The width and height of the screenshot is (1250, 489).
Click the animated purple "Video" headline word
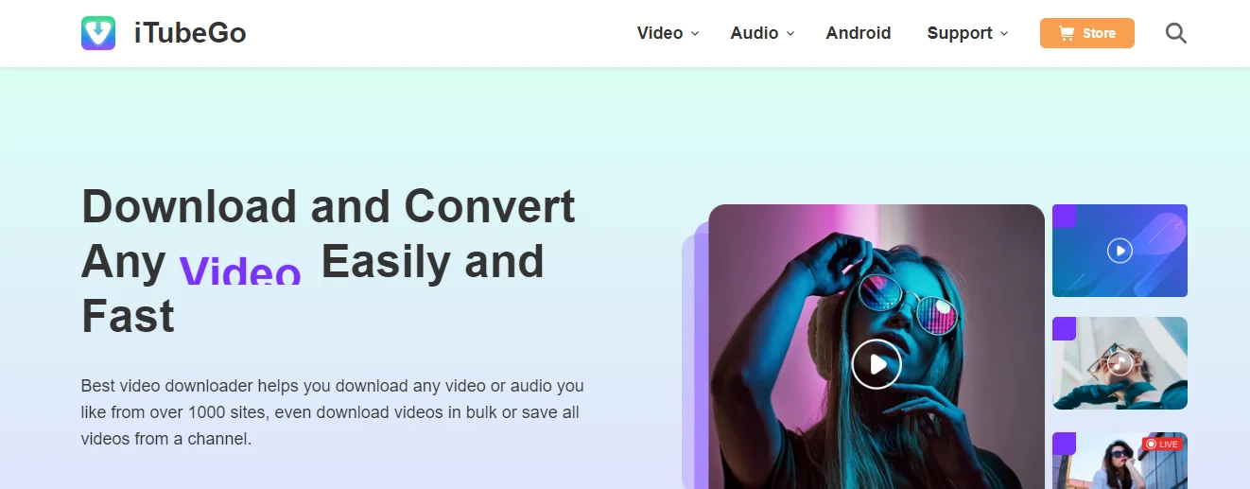point(240,268)
